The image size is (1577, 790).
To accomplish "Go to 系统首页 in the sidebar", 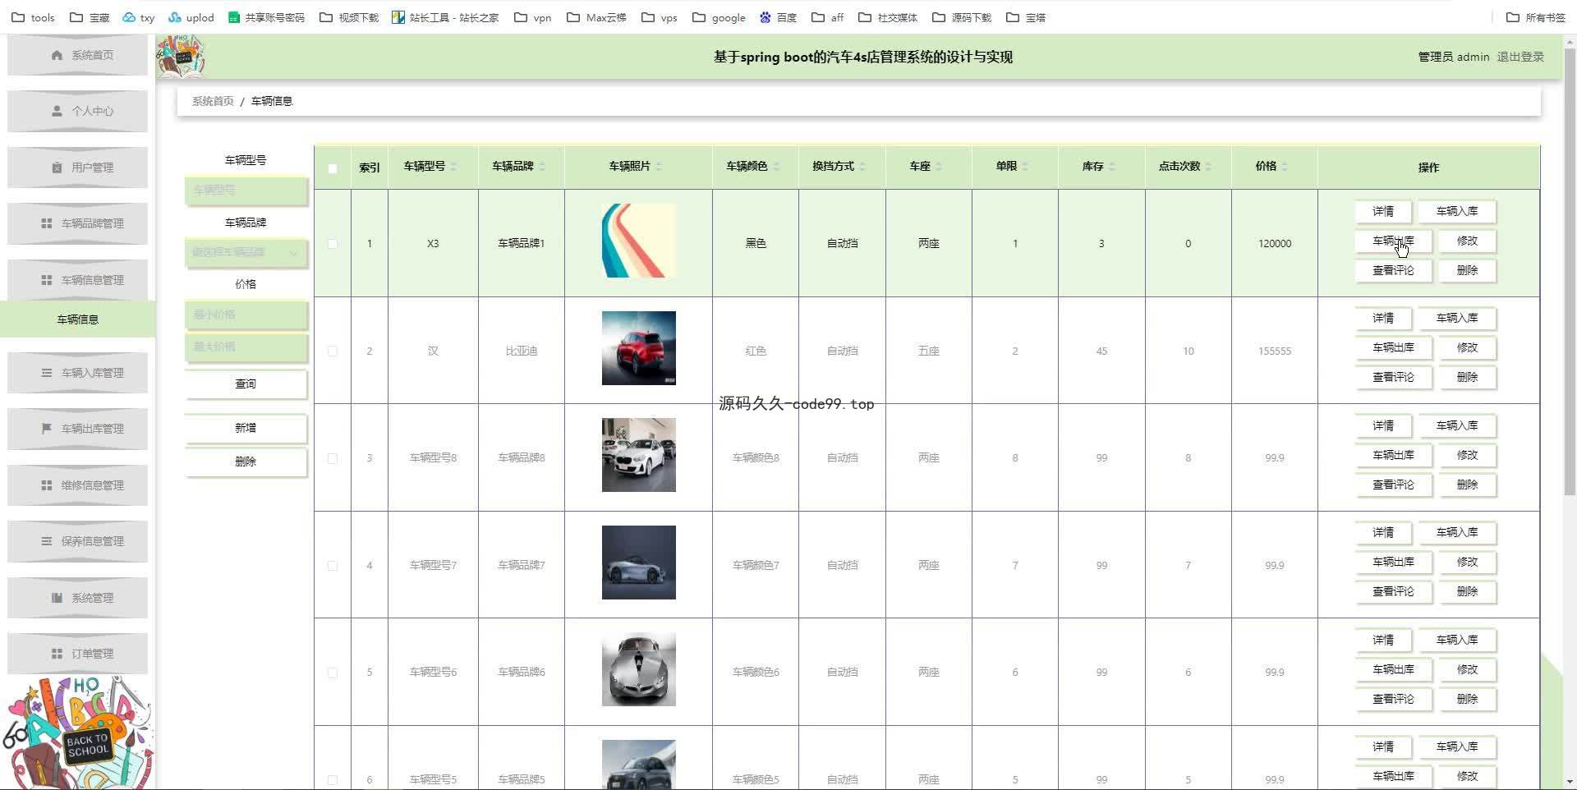I will click(x=78, y=55).
